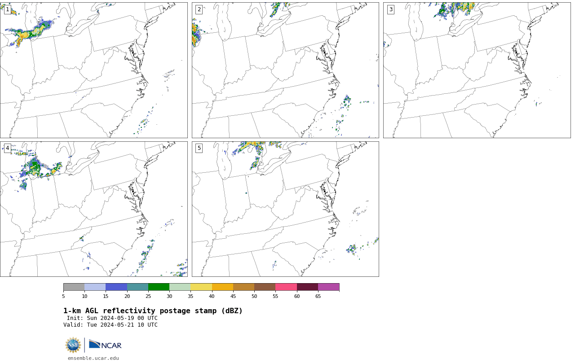Click the NSF logo icon

click(73, 345)
